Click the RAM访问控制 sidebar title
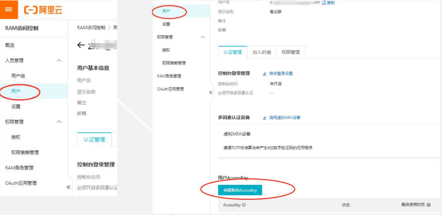Screen dimensions: 442x215 coord(21,28)
